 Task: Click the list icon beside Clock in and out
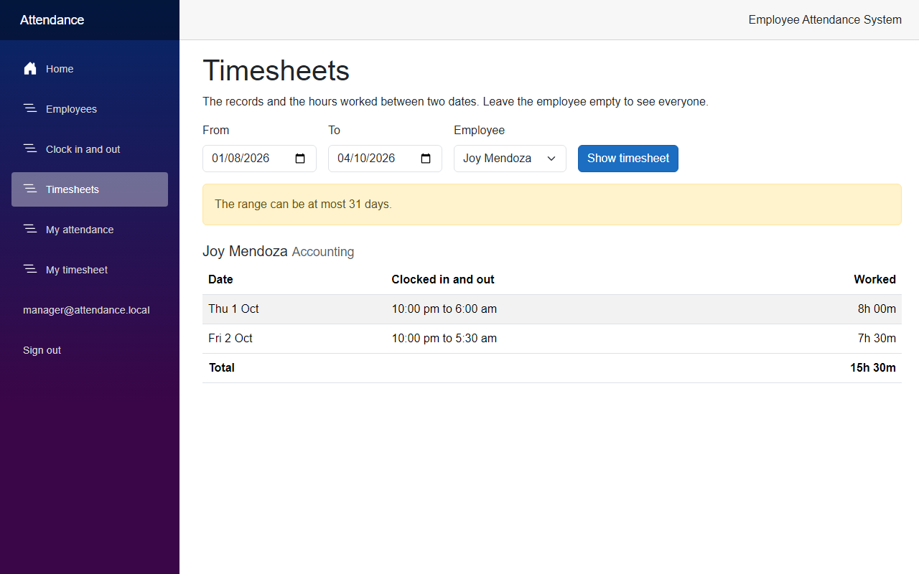pos(30,149)
